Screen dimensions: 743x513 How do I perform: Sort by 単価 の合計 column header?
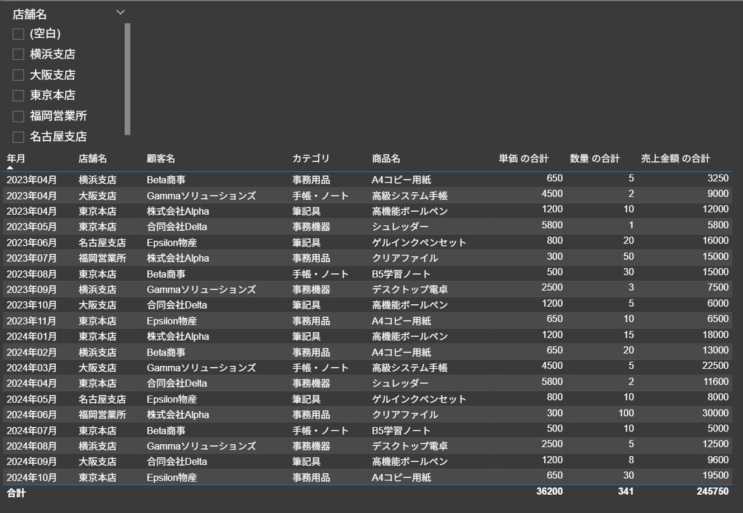[x=524, y=158]
